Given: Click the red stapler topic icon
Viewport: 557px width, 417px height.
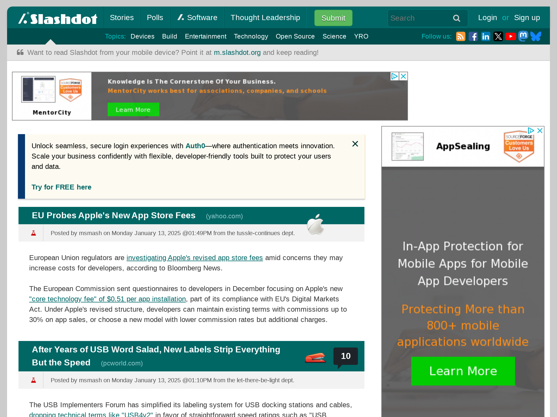Looking at the screenshot, I should click(315, 358).
